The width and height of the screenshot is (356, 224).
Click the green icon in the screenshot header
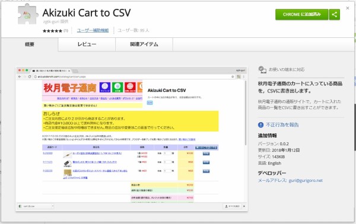(x=117, y=87)
